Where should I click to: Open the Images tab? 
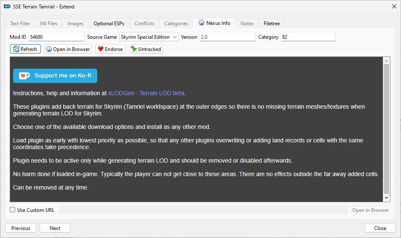pos(75,24)
